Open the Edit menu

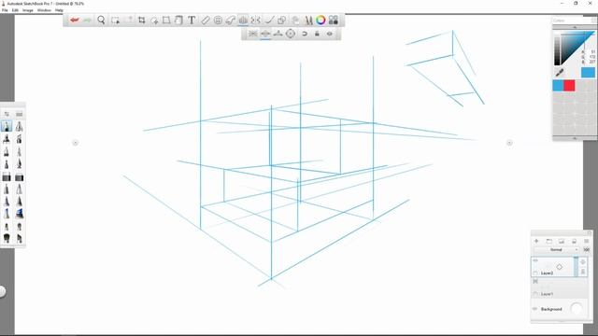pyautogui.click(x=15, y=10)
